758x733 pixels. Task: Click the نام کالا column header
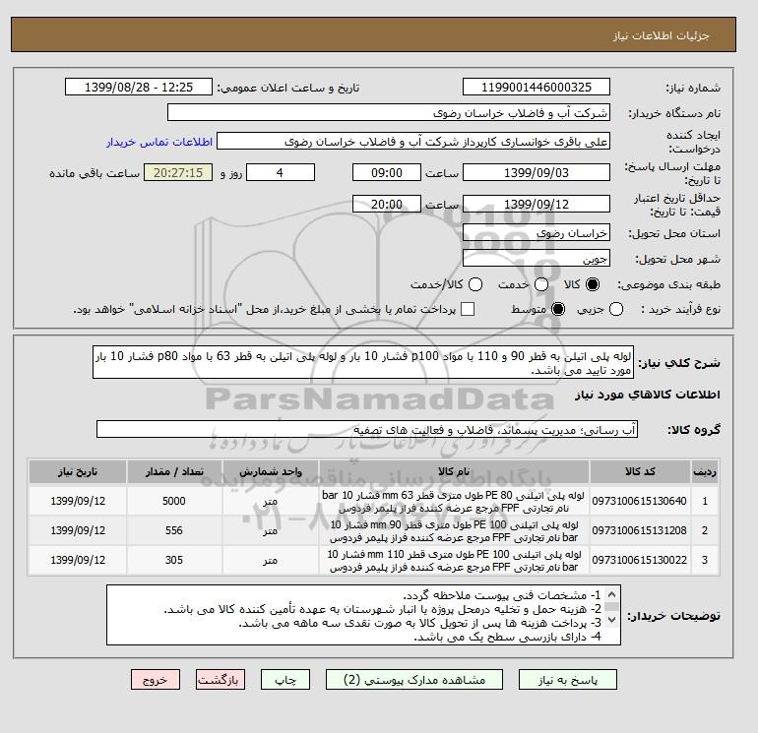(454, 471)
